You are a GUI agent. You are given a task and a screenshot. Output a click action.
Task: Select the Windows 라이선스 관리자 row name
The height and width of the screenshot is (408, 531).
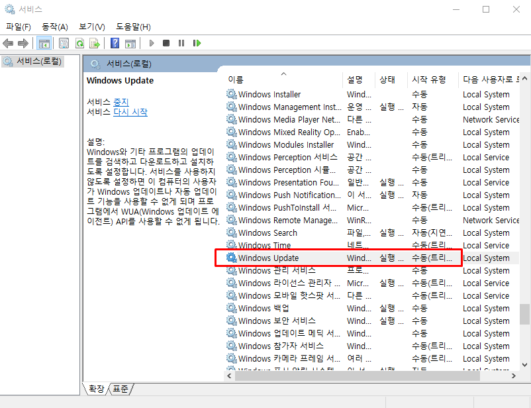[x=289, y=283]
